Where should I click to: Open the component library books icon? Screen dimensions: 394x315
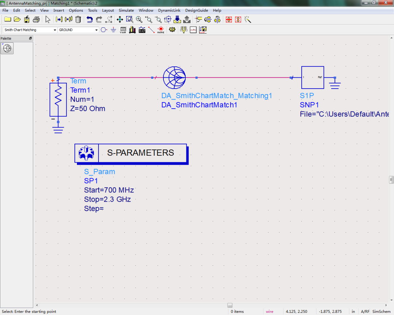coord(132,30)
